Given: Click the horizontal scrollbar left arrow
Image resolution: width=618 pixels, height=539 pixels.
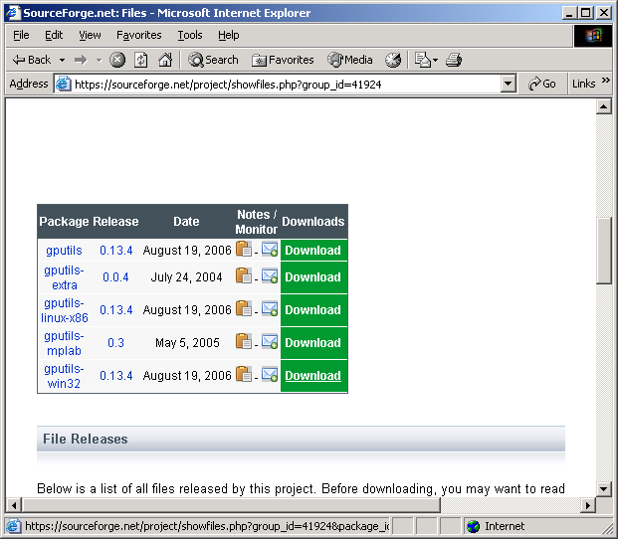Looking at the screenshot, I should click(14, 505).
